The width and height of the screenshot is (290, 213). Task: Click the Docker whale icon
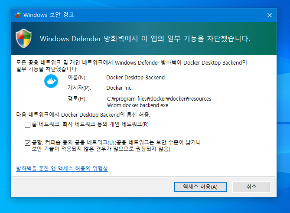51,81
